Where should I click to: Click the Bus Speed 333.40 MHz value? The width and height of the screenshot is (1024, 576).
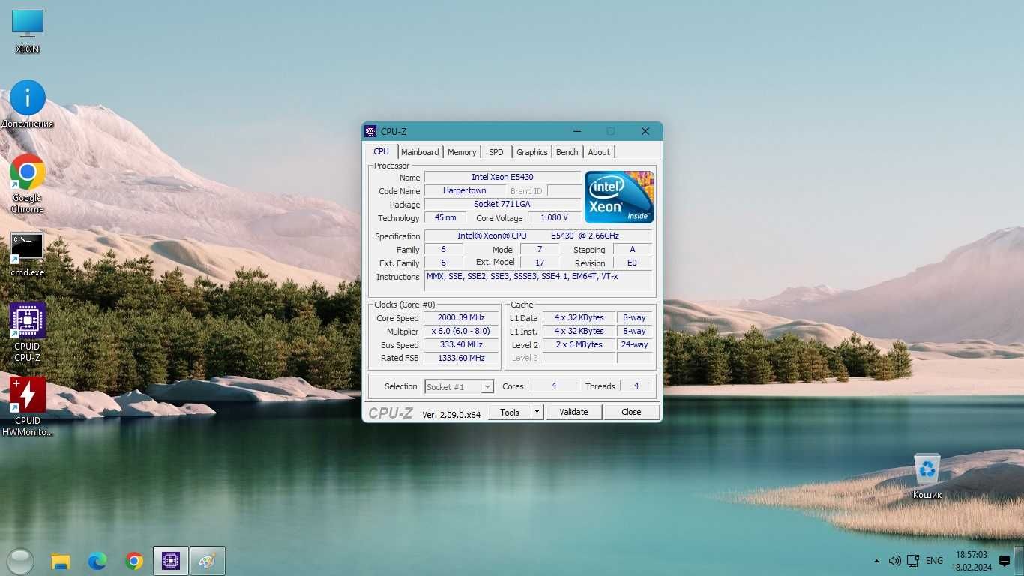[x=461, y=345]
